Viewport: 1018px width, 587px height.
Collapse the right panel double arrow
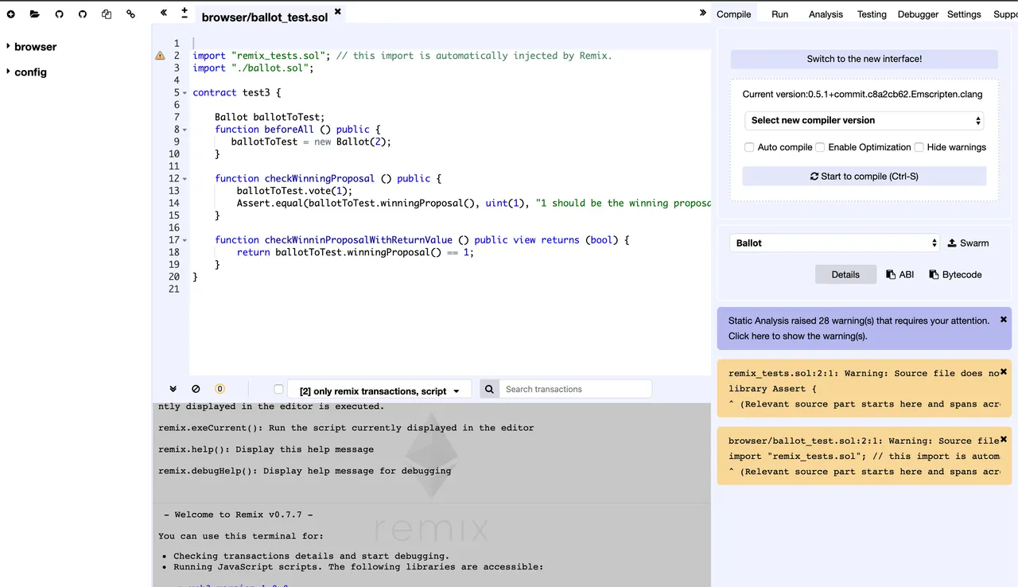click(702, 13)
